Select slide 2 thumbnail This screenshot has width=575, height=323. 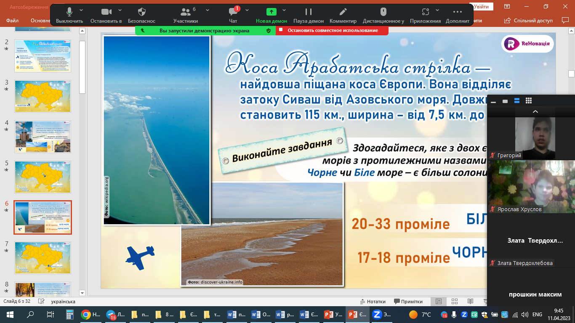click(x=43, y=56)
